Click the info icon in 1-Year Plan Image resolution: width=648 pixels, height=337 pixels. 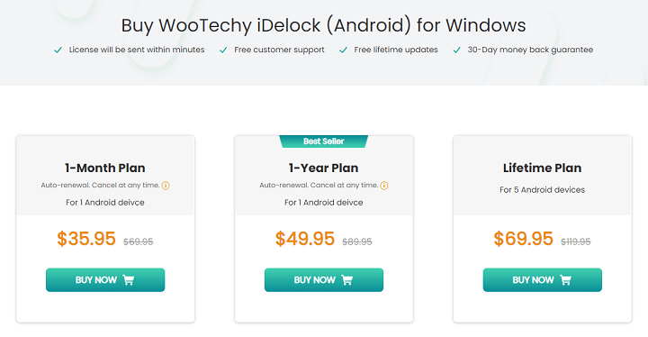pyautogui.click(x=384, y=186)
